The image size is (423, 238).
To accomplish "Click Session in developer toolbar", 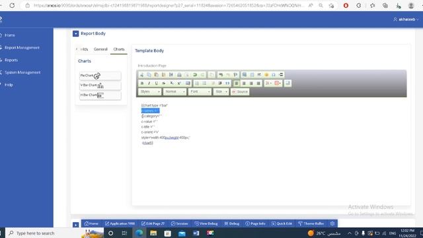I will 180,223.
